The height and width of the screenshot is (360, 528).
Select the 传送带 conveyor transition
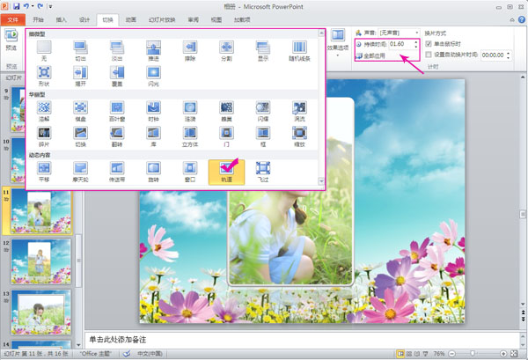117,172
